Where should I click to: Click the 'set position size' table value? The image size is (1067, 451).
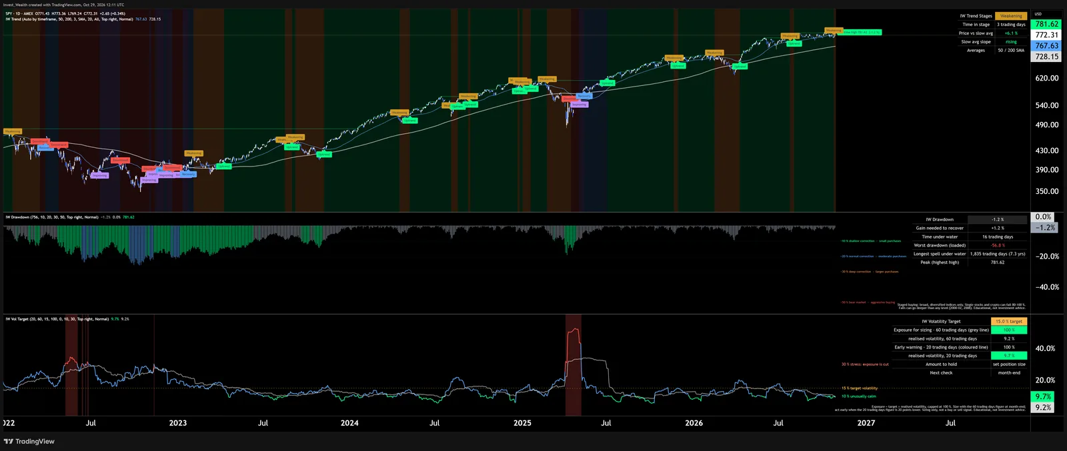pyautogui.click(x=1009, y=364)
